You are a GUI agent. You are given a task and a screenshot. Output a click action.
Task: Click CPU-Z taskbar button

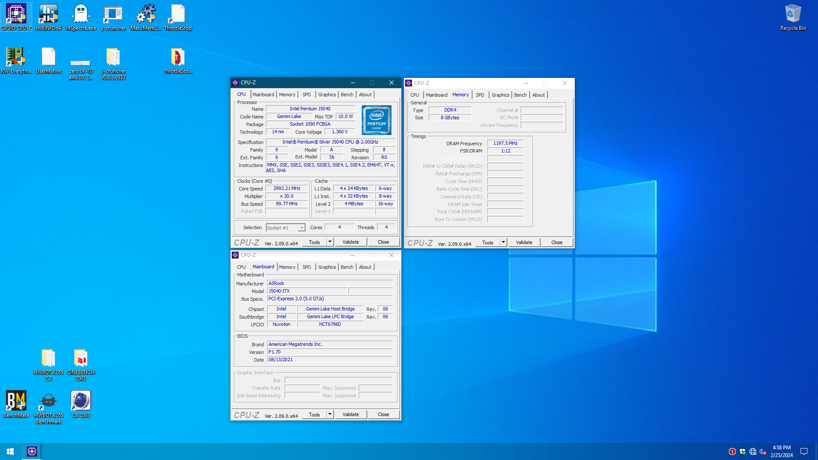point(32,451)
